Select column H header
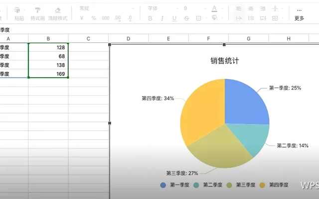319x199 pixels. click(x=289, y=39)
